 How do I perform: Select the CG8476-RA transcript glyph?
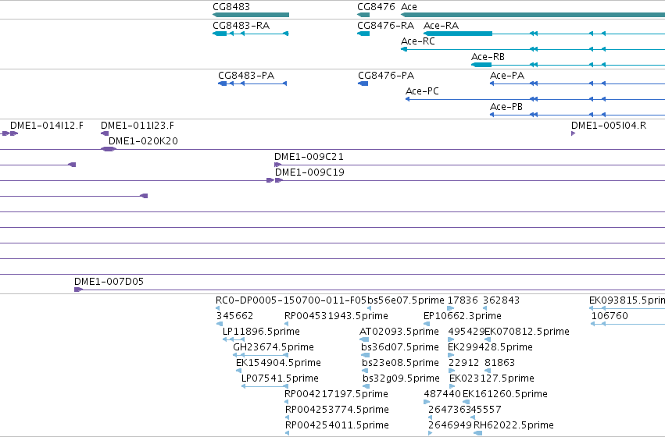tap(363, 34)
